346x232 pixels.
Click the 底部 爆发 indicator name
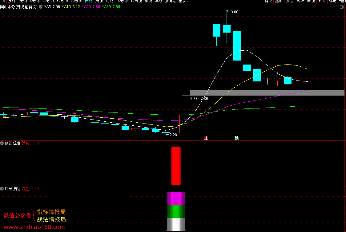point(13,143)
